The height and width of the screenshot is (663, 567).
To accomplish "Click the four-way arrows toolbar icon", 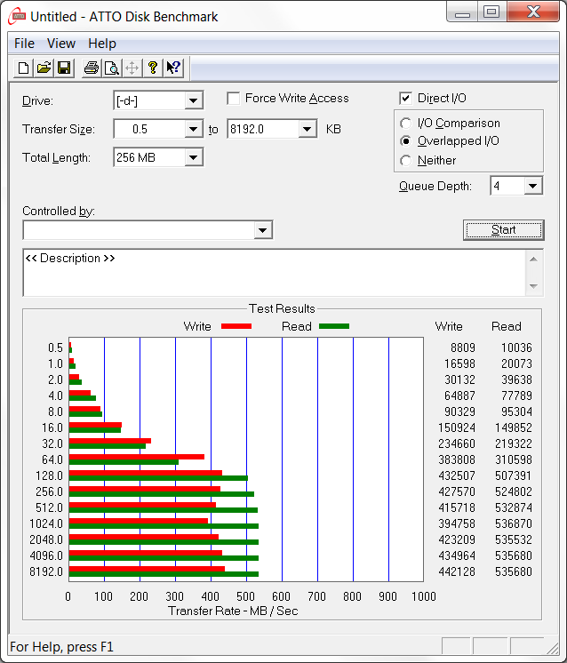I will (x=132, y=68).
